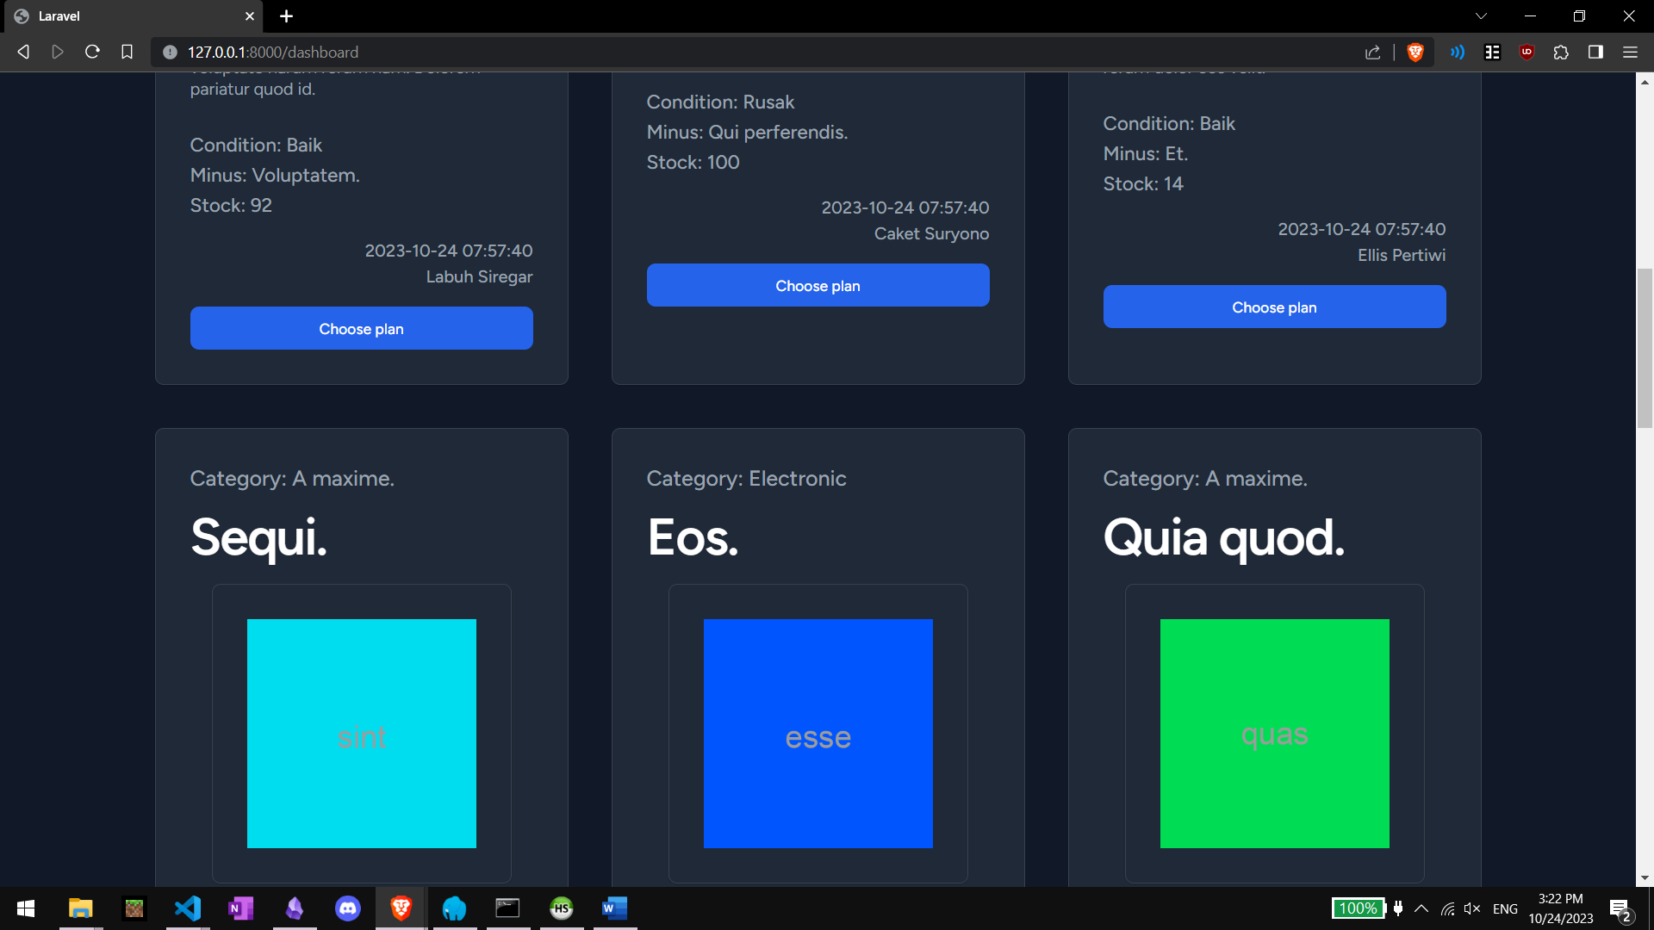Click the black grid extension icon

(x=1492, y=52)
